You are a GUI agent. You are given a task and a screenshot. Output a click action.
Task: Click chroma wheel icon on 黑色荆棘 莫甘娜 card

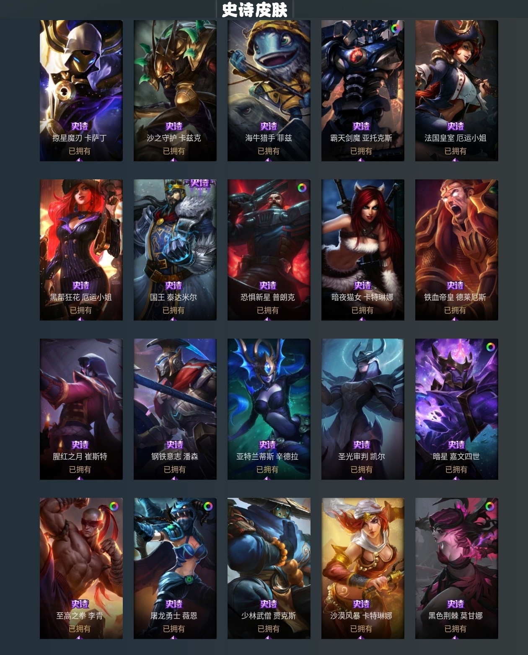click(489, 506)
